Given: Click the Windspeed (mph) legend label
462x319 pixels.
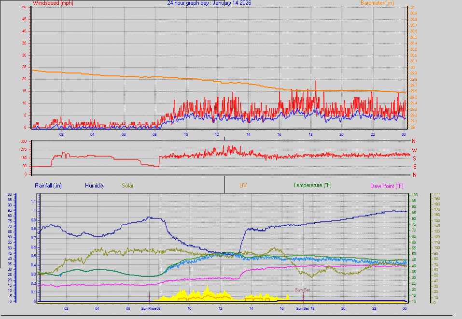Looking at the screenshot, I should click(x=53, y=3).
